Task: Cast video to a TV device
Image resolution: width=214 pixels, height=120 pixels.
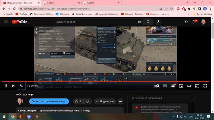Action: (197, 86)
